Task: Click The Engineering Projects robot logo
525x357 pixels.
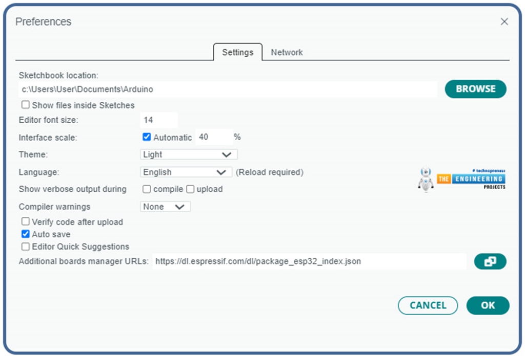Action: point(426,180)
